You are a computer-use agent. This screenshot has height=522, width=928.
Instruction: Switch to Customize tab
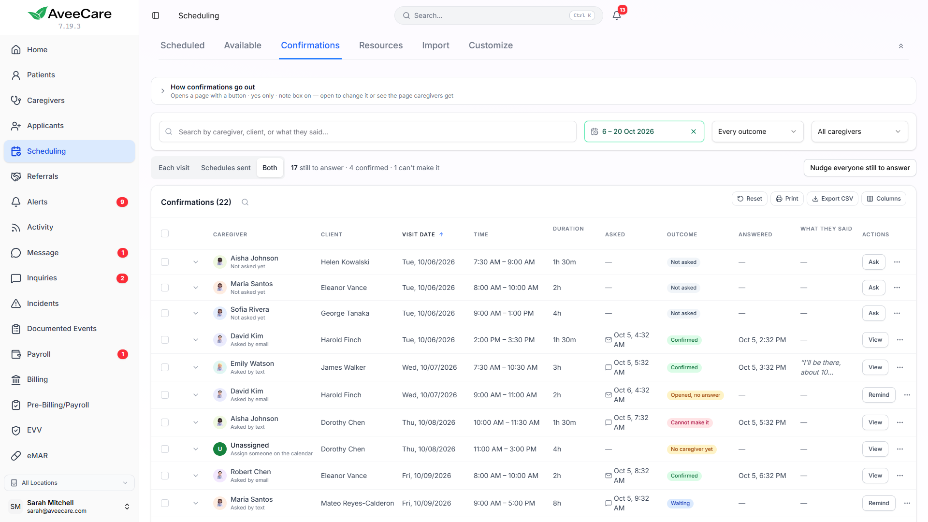[x=491, y=45]
